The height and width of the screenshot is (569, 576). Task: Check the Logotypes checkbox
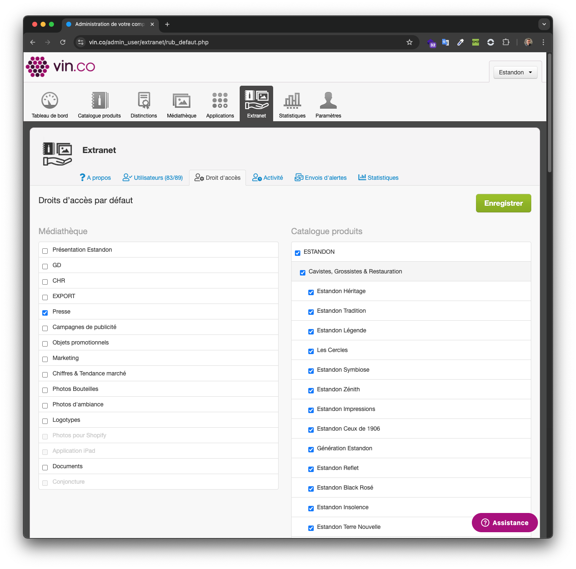pyautogui.click(x=45, y=421)
